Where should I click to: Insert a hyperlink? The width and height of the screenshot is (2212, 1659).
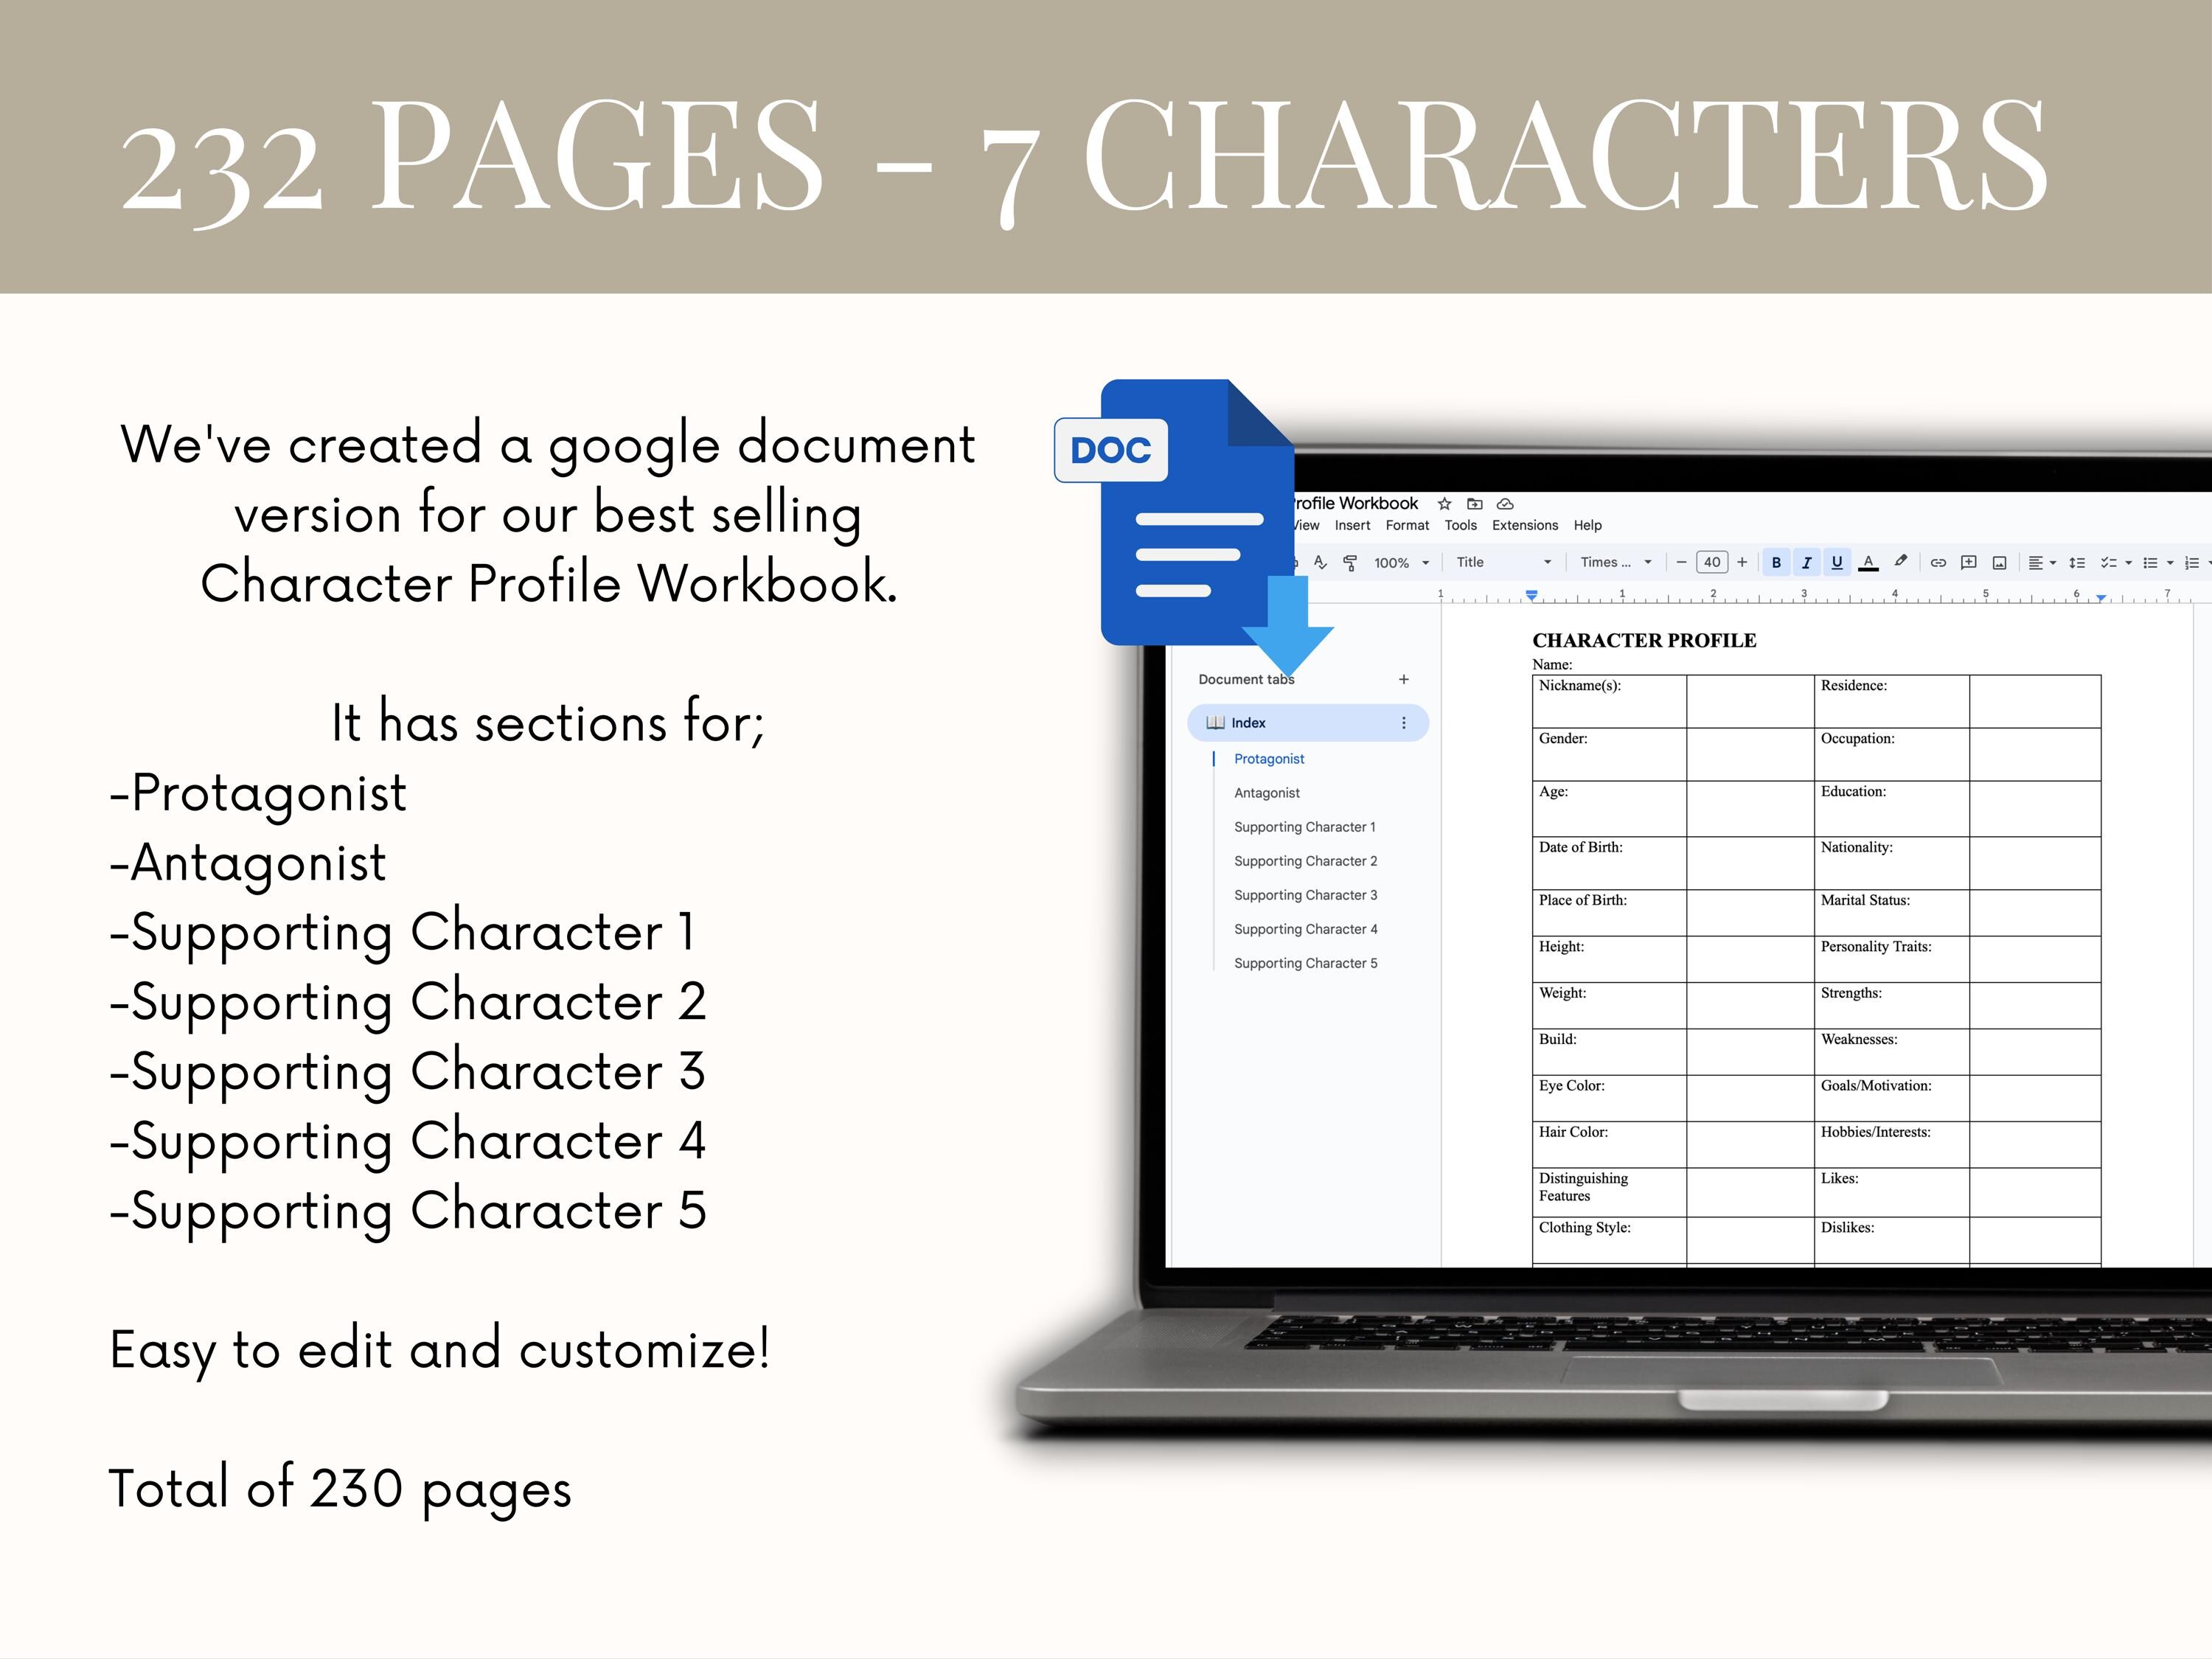pyautogui.click(x=1938, y=562)
